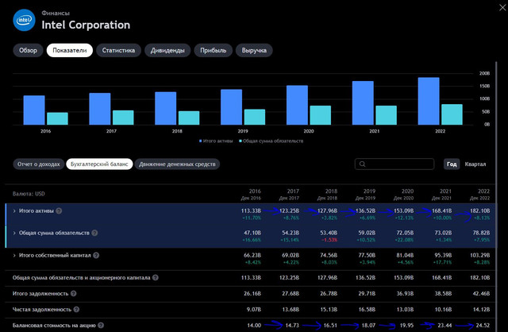
Task: Open help icon for Общая сумма обязательств и акционерного капитала
Action: 156,277
